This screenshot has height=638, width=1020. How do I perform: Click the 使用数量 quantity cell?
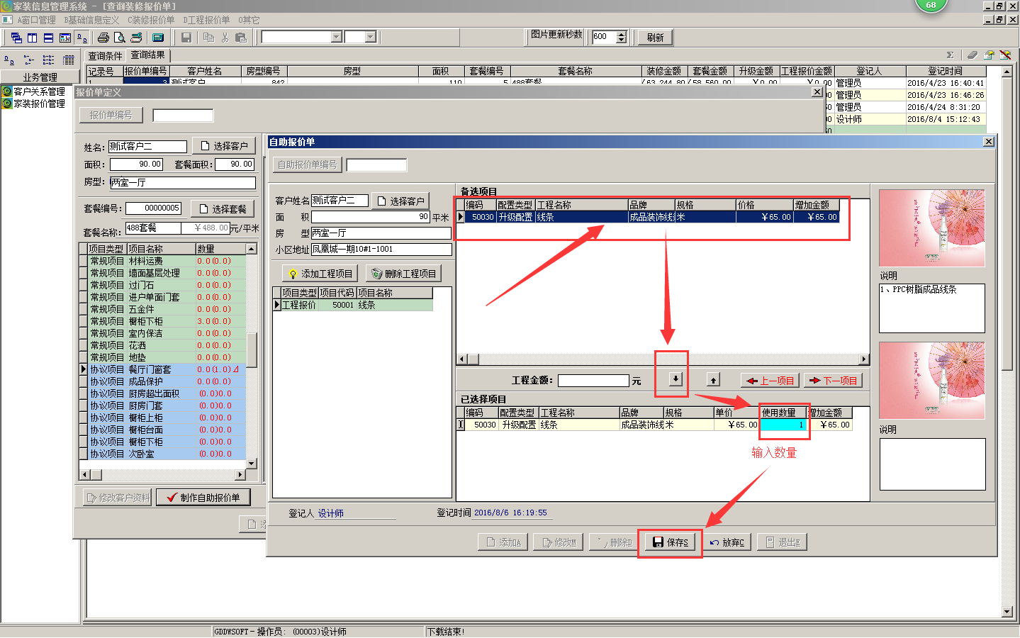[x=783, y=425]
